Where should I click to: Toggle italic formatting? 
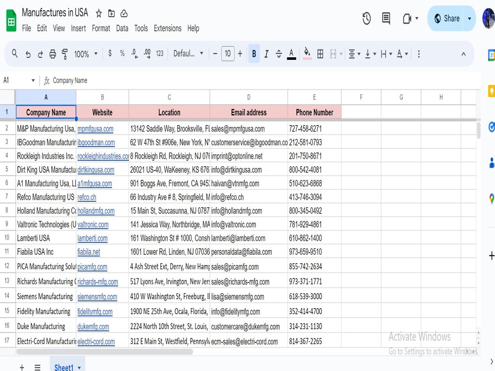coord(266,53)
